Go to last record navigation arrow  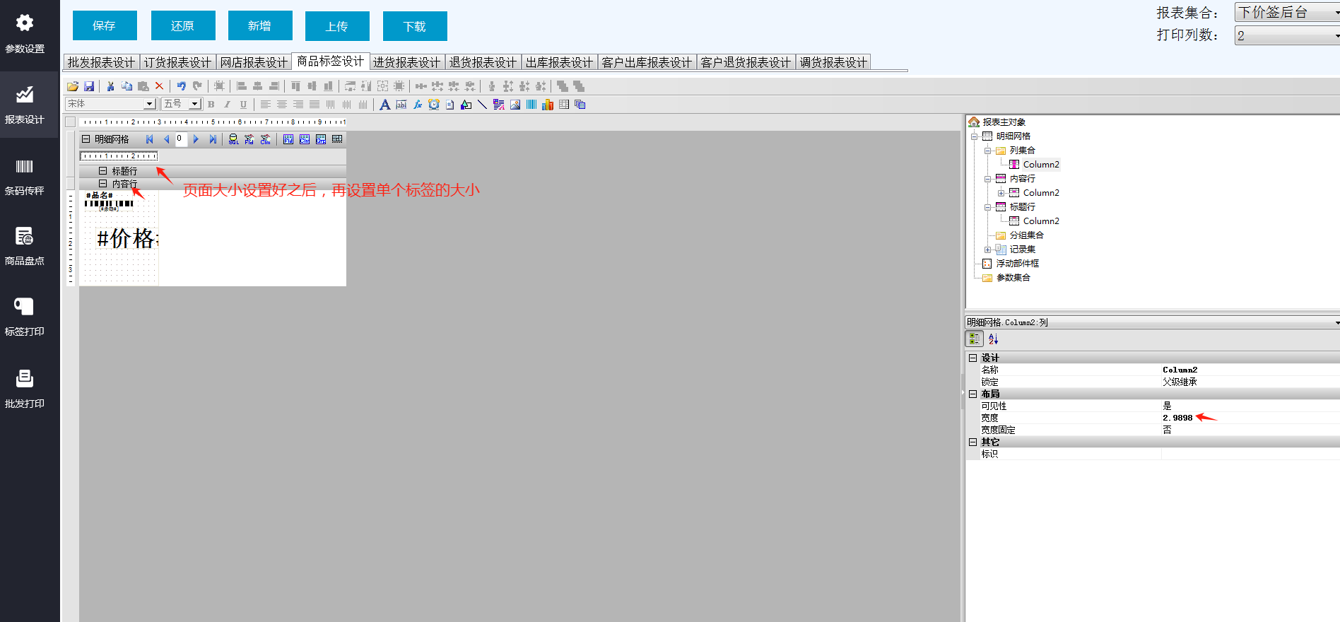point(212,139)
